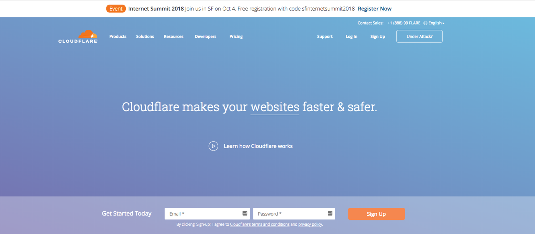Click the Log In link
The height and width of the screenshot is (234, 535).
click(351, 36)
